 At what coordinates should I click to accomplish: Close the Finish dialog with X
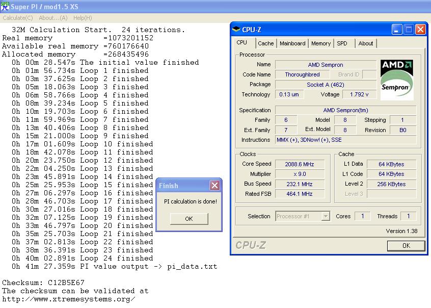(214, 186)
